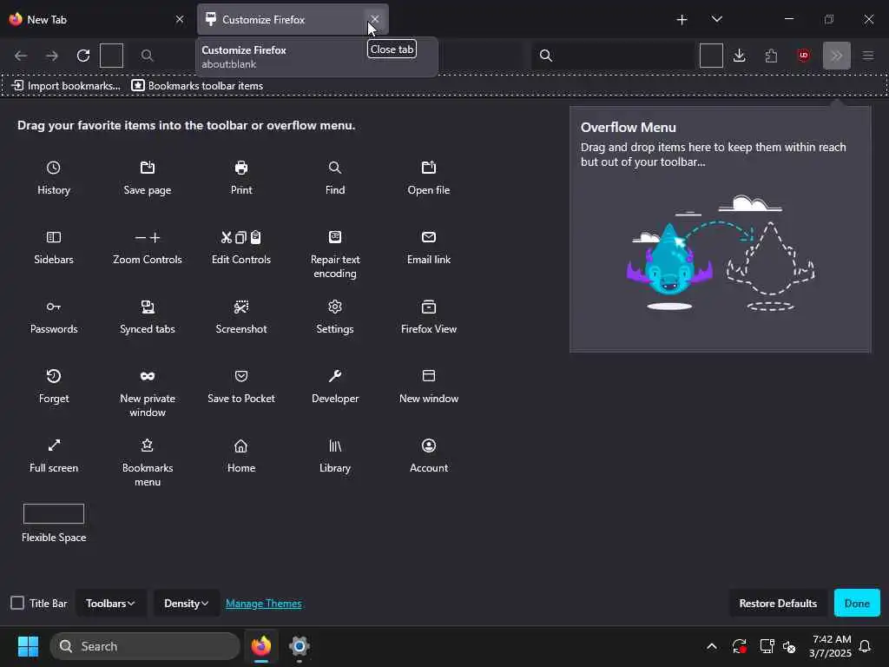Click the Firefox View icon
The image size is (889, 667).
pyautogui.click(x=429, y=307)
